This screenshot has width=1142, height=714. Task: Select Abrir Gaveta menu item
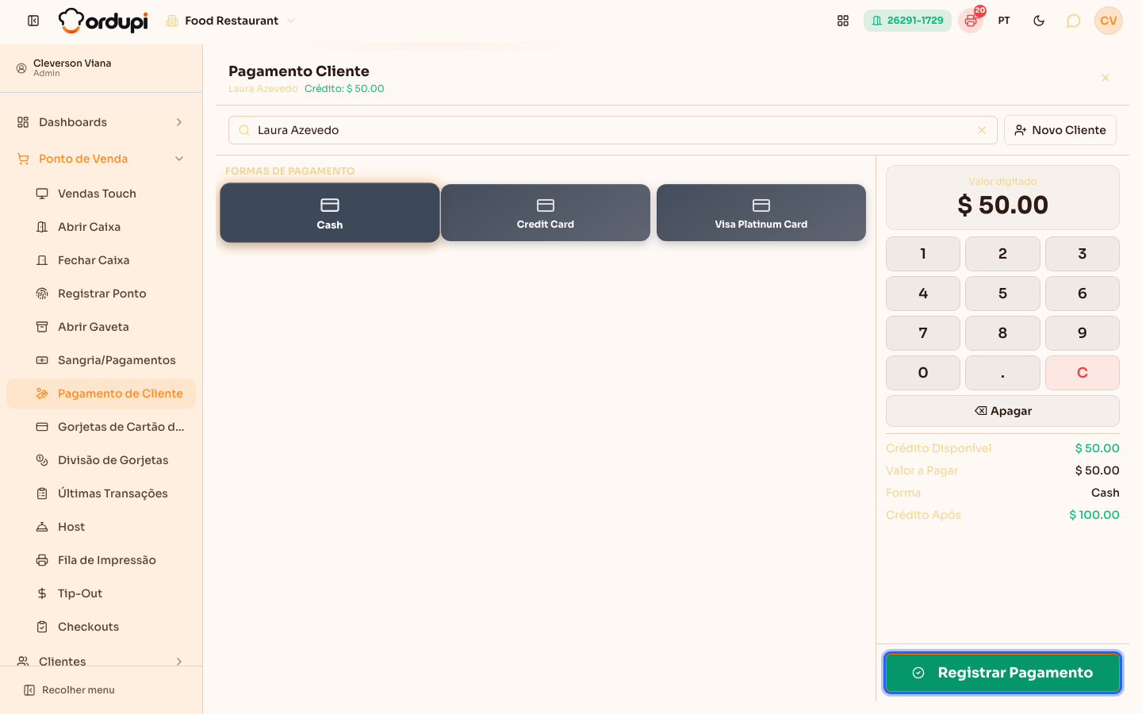[x=101, y=327]
